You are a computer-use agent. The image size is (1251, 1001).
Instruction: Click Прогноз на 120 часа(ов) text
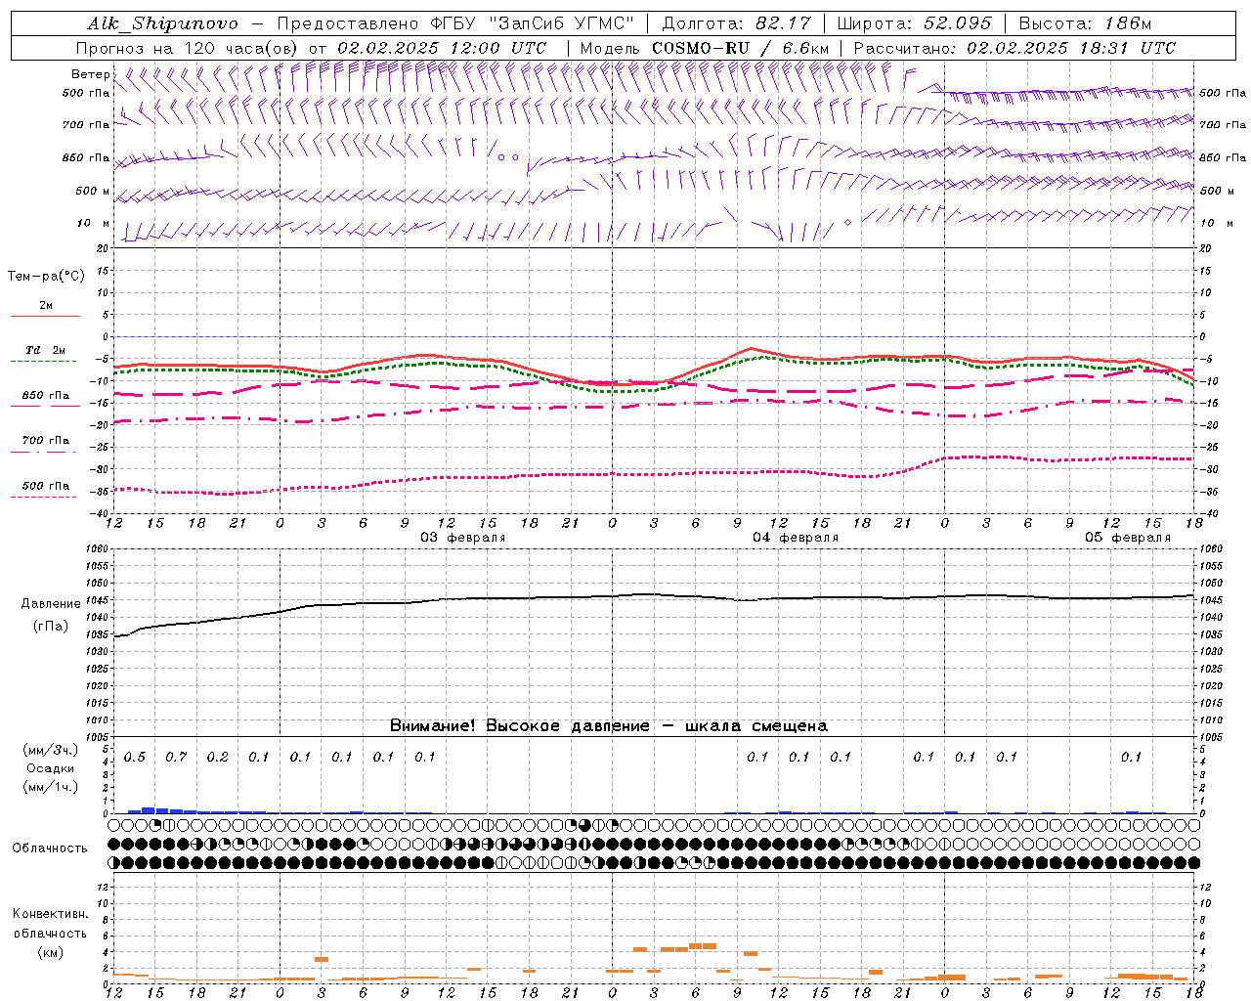click(x=188, y=48)
